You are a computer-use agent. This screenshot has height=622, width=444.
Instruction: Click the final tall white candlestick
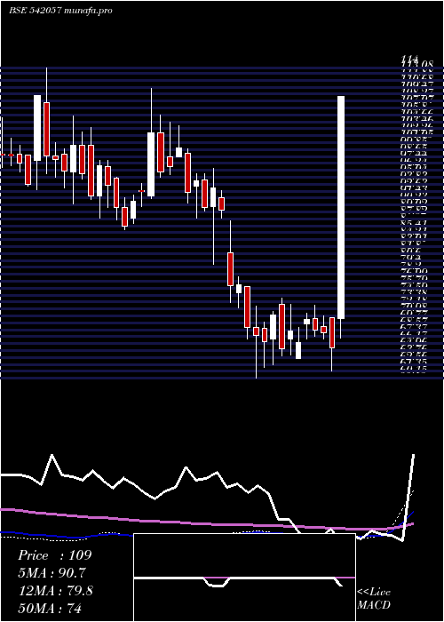tap(341, 207)
